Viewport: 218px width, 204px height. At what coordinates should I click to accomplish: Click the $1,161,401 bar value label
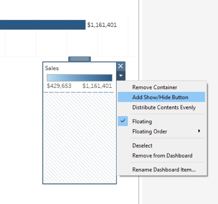pyautogui.click(x=102, y=25)
